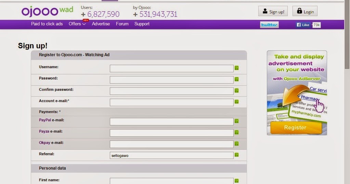Click the help icon next to PayPal e-mail
The height and width of the screenshot is (184, 350).
[237, 121]
